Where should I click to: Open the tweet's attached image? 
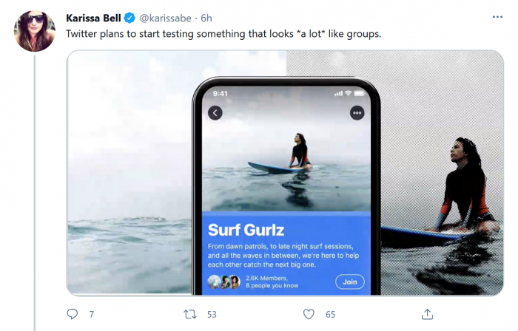(x=133, y=170)
